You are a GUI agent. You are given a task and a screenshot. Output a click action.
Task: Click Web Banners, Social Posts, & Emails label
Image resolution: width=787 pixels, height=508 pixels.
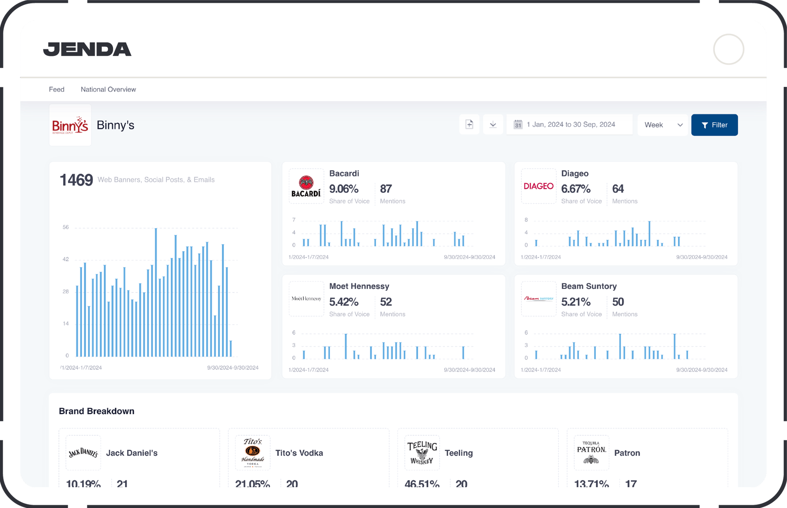pyautogui.click(x=156, y=180)
